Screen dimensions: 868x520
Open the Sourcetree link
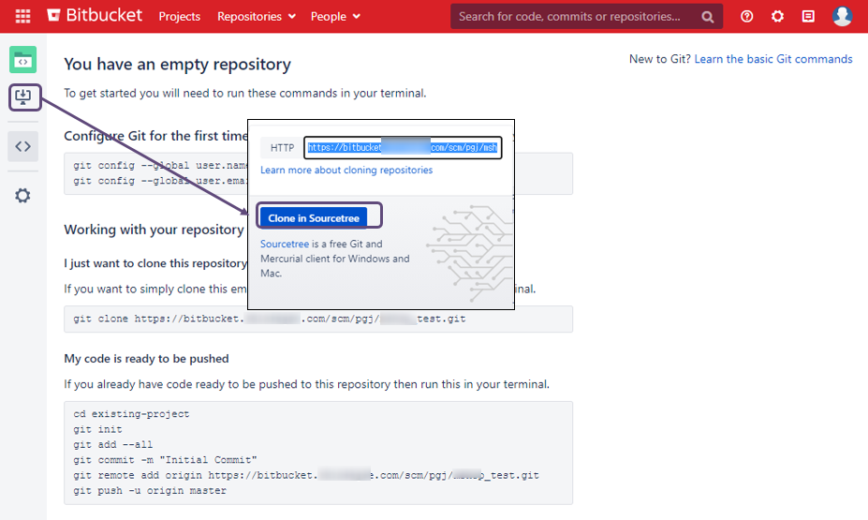click(285, 244)
